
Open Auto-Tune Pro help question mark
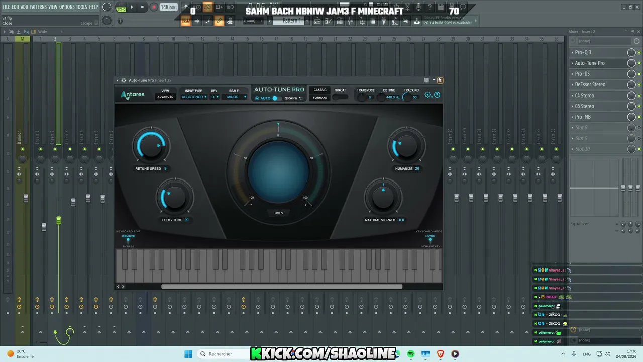click(437, 95)
